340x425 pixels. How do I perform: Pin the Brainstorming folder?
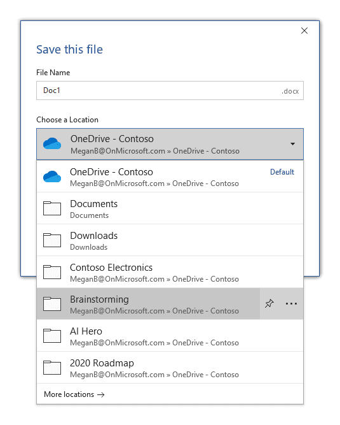(x=269, y=303)
